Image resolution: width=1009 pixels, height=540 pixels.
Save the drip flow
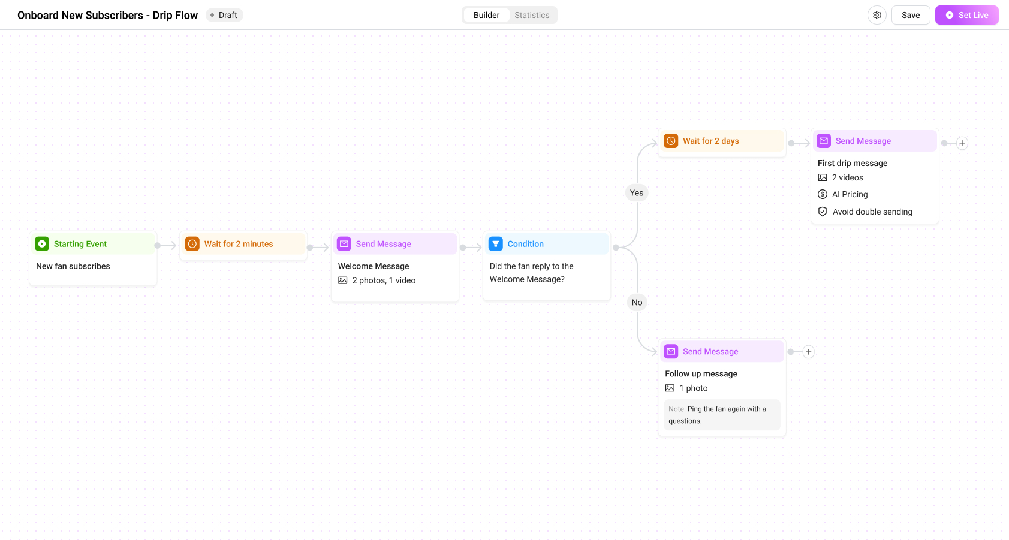point(911,15)
